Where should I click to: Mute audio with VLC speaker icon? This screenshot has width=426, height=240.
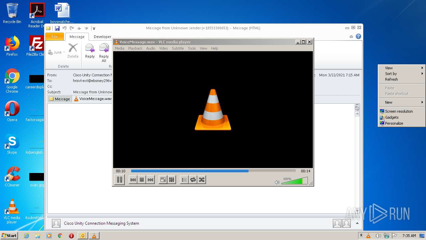[277, 182]
